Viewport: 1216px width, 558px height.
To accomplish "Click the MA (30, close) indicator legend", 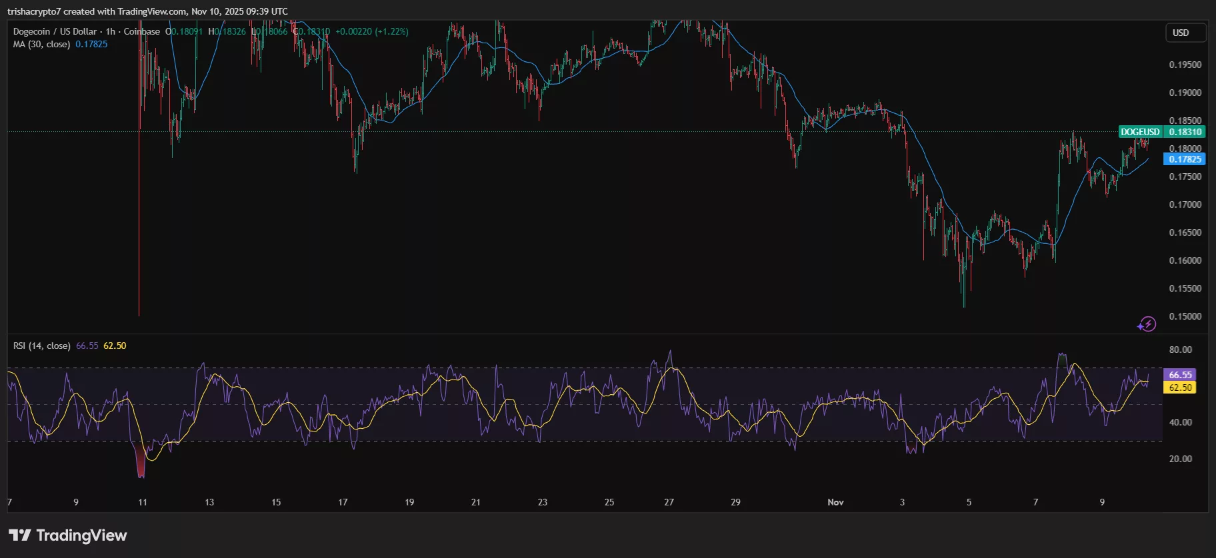I will (x=41, y=44).
